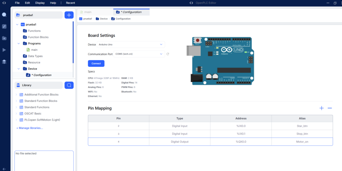The height and width of the screenshot is (171, 342).
Task: Click the expand arrows sidebar icon
Action: click(x=4, y=27)
